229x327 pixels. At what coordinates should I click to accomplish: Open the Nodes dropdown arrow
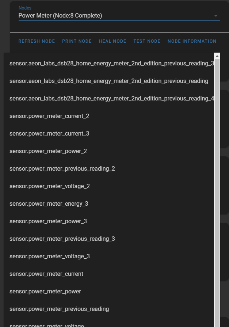pos(215,16)
